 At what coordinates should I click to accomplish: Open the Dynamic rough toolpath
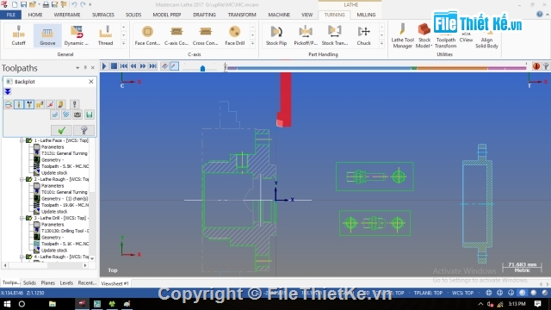pyautogui.click(x=77, y=35)
